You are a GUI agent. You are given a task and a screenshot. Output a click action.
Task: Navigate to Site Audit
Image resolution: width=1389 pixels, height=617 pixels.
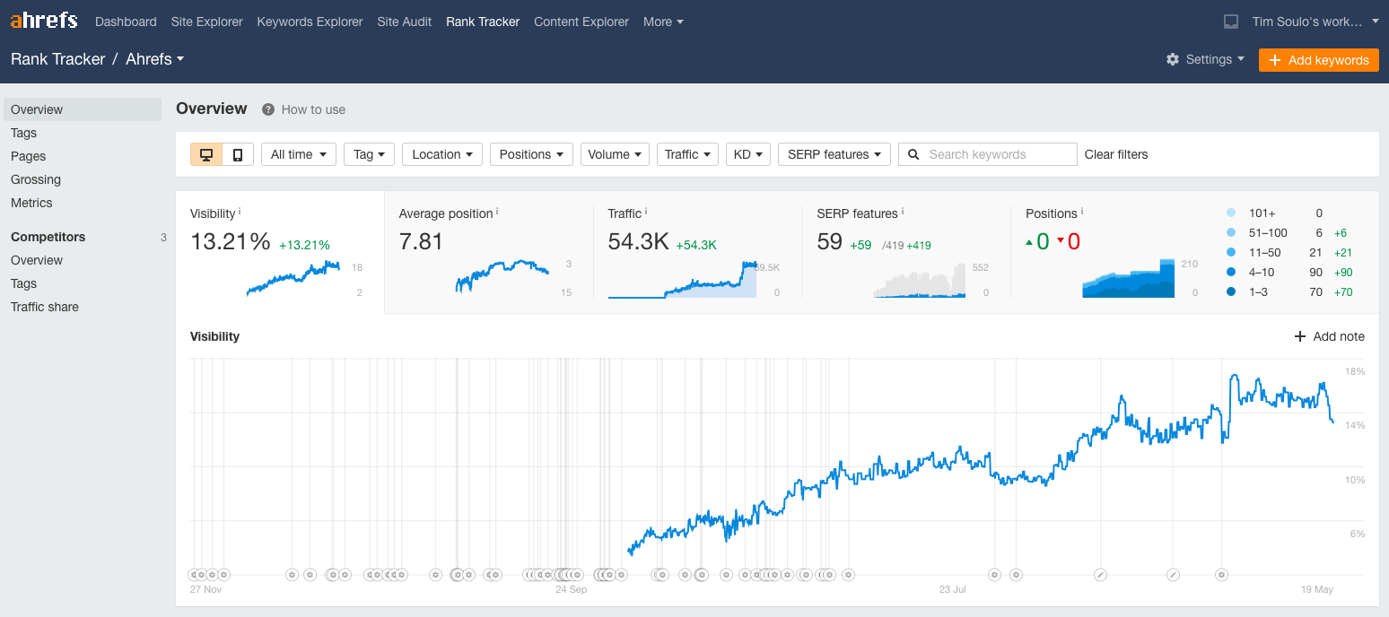405,22
